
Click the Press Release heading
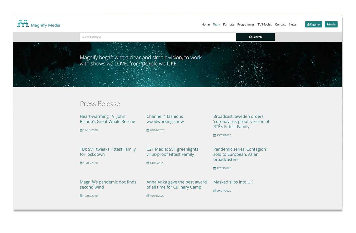tap(100, 103)
